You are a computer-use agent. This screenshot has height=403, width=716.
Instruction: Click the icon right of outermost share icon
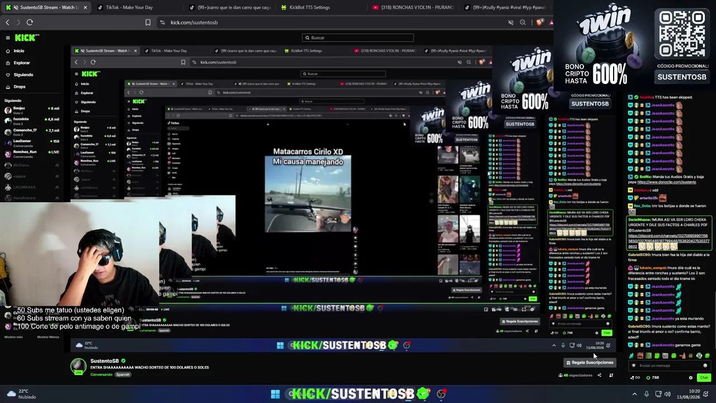coord(611,375)
